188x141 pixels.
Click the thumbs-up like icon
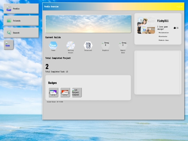[175, 28]
